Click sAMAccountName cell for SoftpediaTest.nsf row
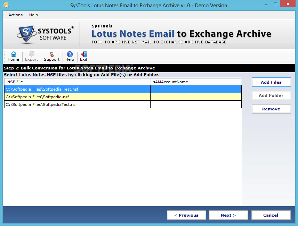The image size is (298, 226). 196,104
